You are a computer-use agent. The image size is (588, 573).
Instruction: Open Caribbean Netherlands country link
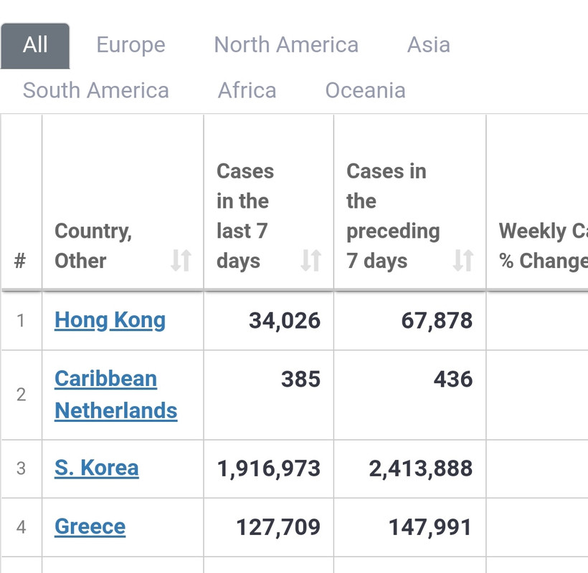click(x=115, y=394)
